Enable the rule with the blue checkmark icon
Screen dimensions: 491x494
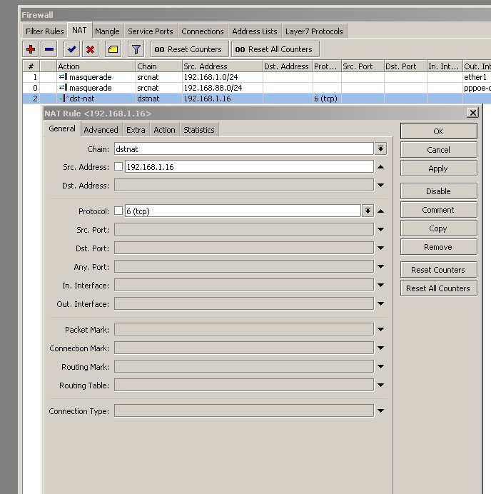click(72, 49)
